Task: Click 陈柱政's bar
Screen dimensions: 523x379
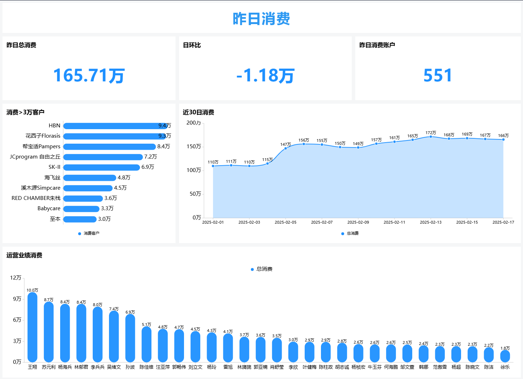Action: [326, 352]
